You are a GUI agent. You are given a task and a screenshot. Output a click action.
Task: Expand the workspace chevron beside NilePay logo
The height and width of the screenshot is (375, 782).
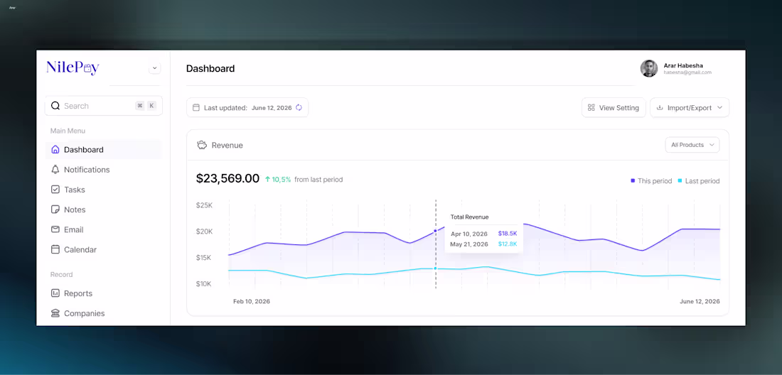154,68
